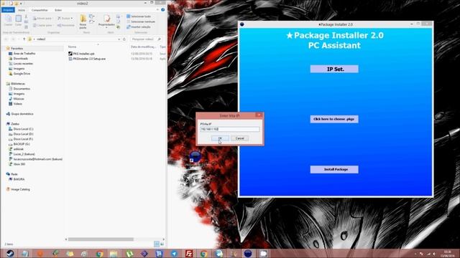Click the Excluir dropdown in ribbon
This screenshot has height=258, width=460.
(x=65, y=19)
